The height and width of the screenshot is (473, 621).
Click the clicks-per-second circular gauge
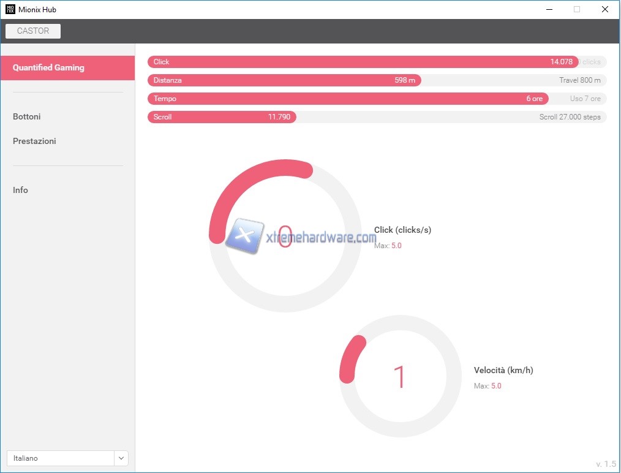[285, 236]
